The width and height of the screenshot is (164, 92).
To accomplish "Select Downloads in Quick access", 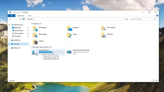I will click(19, 31).
